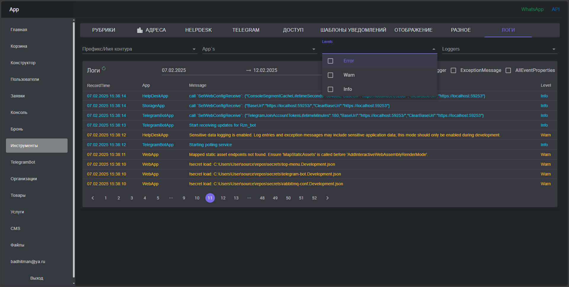Click Выход to log out
The width and height of the screenshot is (569, 287).
point(37,278)
